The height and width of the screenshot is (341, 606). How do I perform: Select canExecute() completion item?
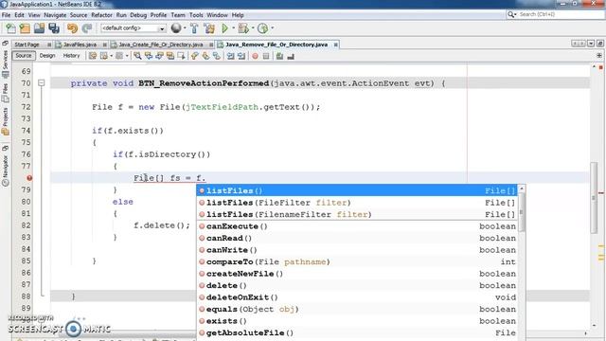click(x=357, y=226)
